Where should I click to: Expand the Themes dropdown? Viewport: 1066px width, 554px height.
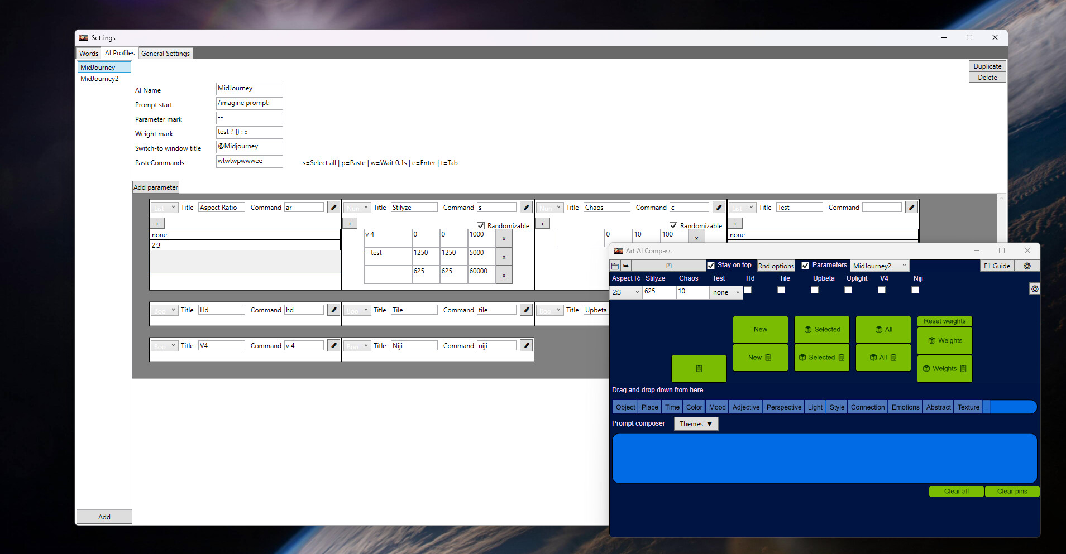tap(696, 423)
